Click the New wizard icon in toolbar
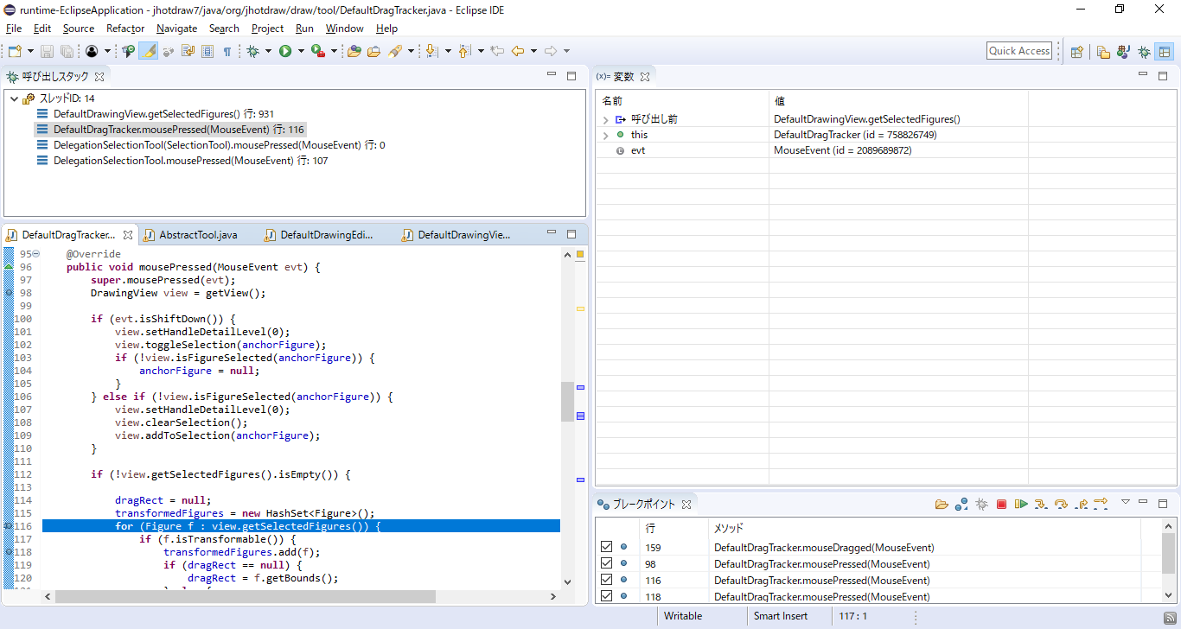 click(15, 51)
